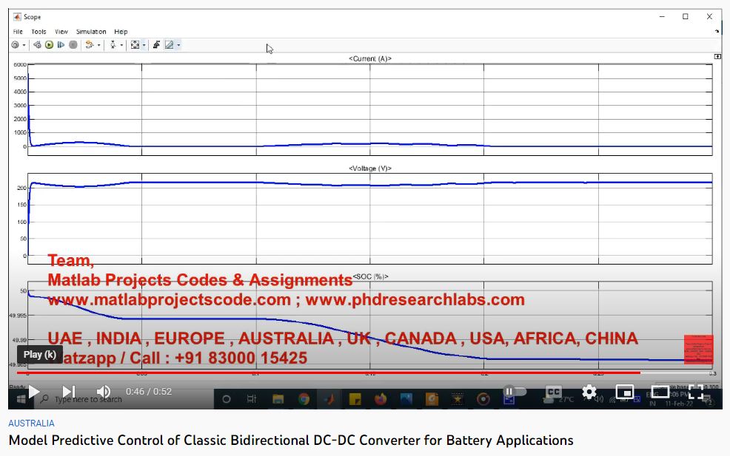Screen dimensions: 730x456
Task: Click the scale axes limits icon
Action: pyautogui.click(x=135, y=45)
